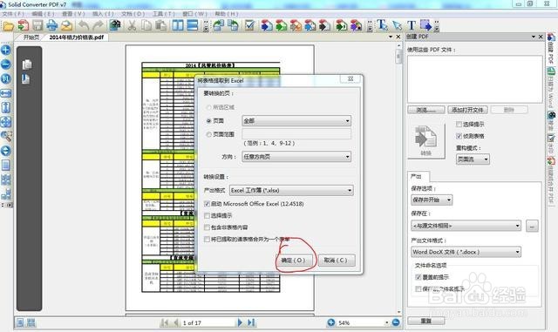This screenshot has height=332, width=558.
Task: Open page thumbnails icon in dark panel
Action: 27,64
